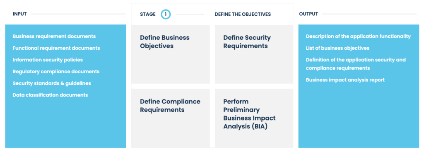Image resolution: width=424 pixels, height=152 pixels.
Task: Select List of business objectives output
Action: [337, 48]
